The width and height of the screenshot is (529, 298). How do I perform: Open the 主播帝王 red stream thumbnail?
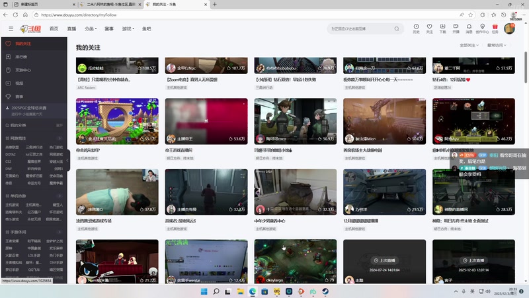[x=206, y=121]
